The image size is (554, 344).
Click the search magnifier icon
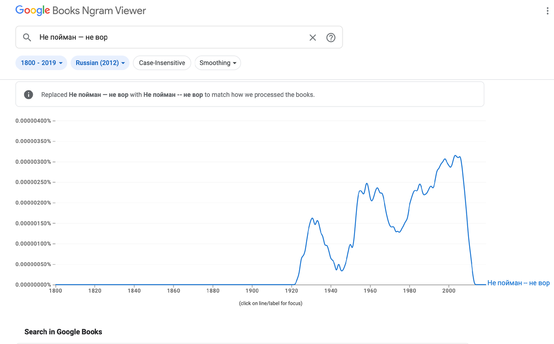tap(27, 37)
